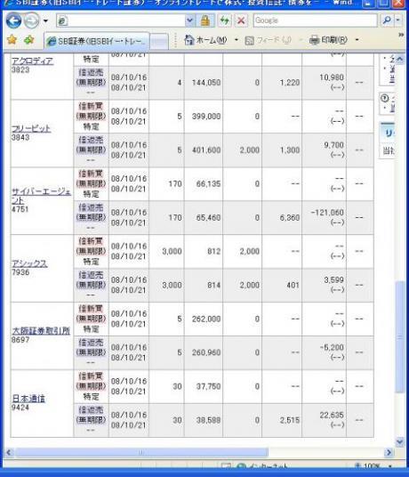Click the horizontal scrollbar thumb

141,452
